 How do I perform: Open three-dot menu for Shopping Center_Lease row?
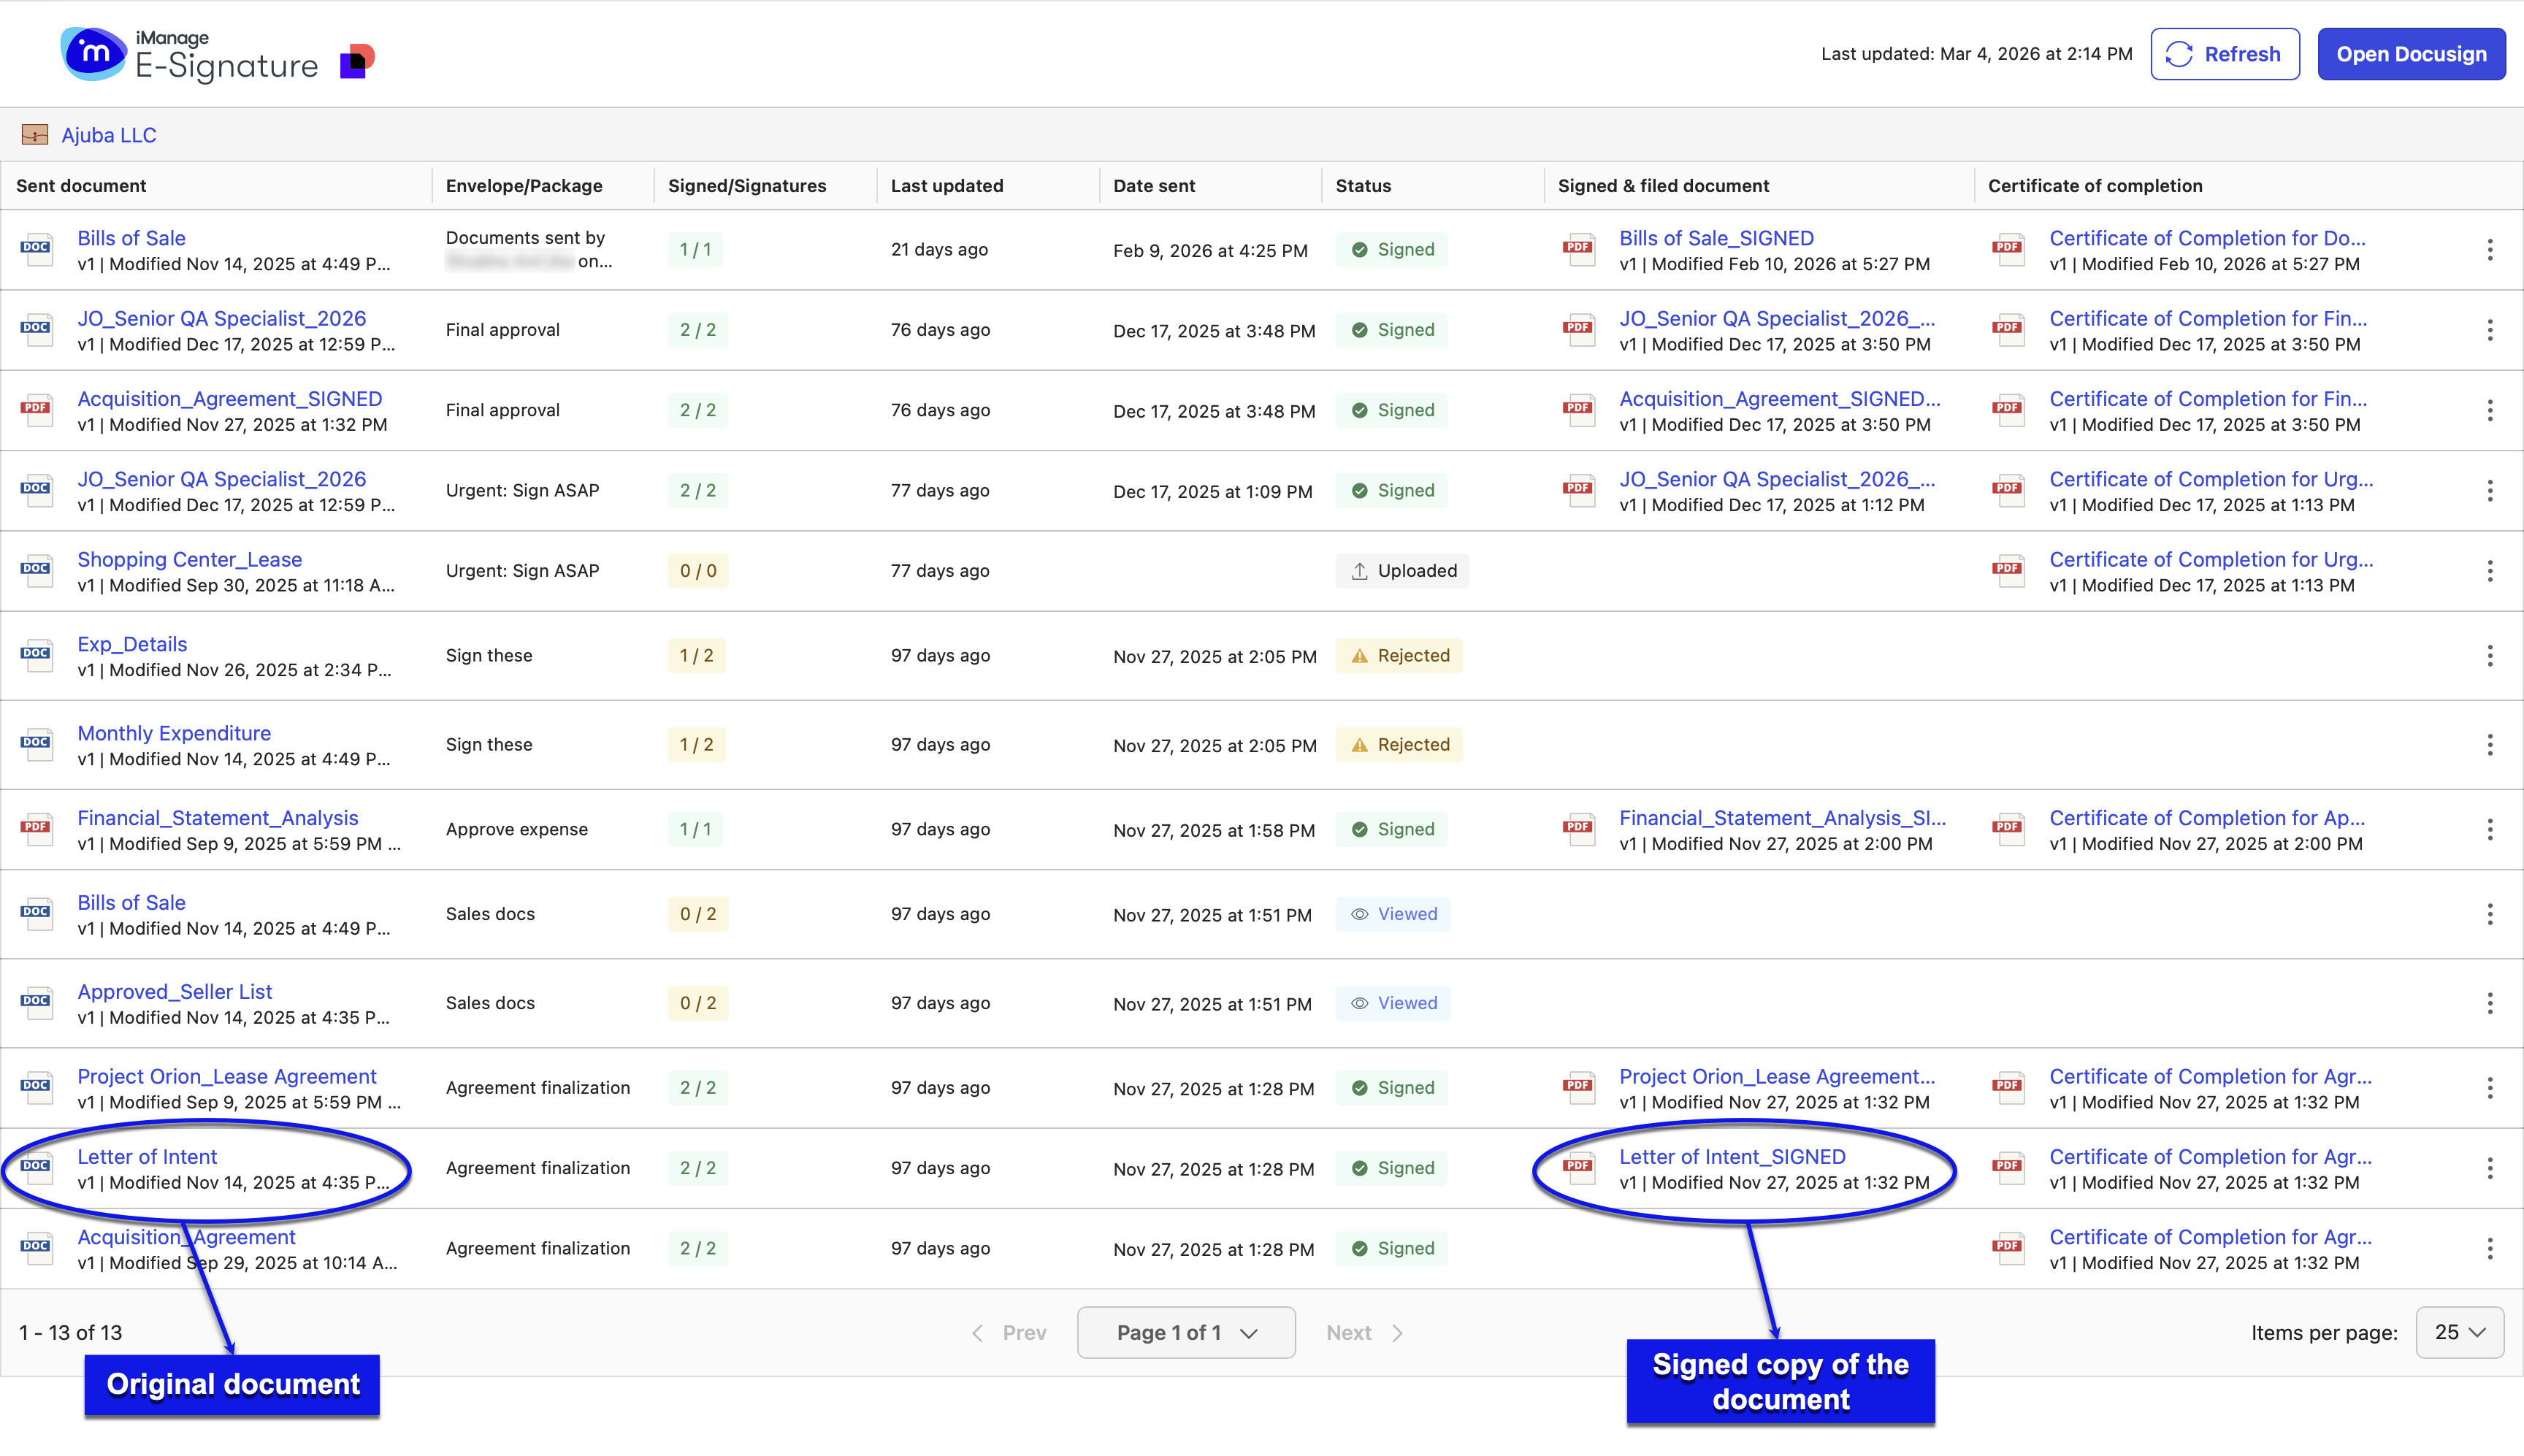pyautogui.click(x=2489, y=571)
